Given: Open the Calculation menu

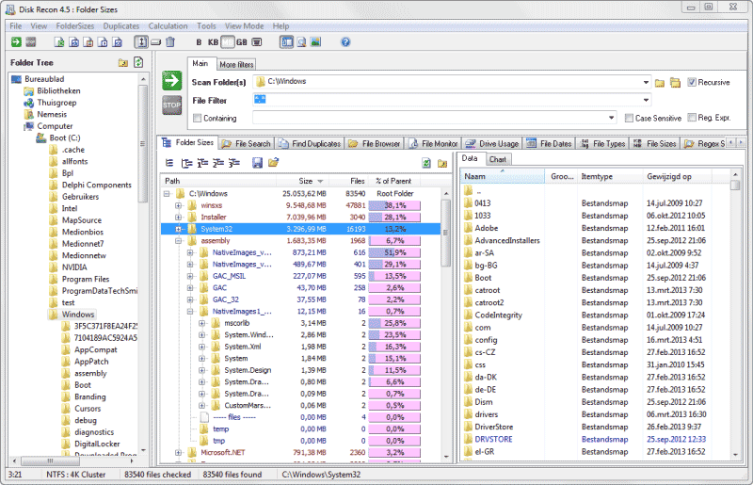Looking at the screenshot, I should (168, 26).
